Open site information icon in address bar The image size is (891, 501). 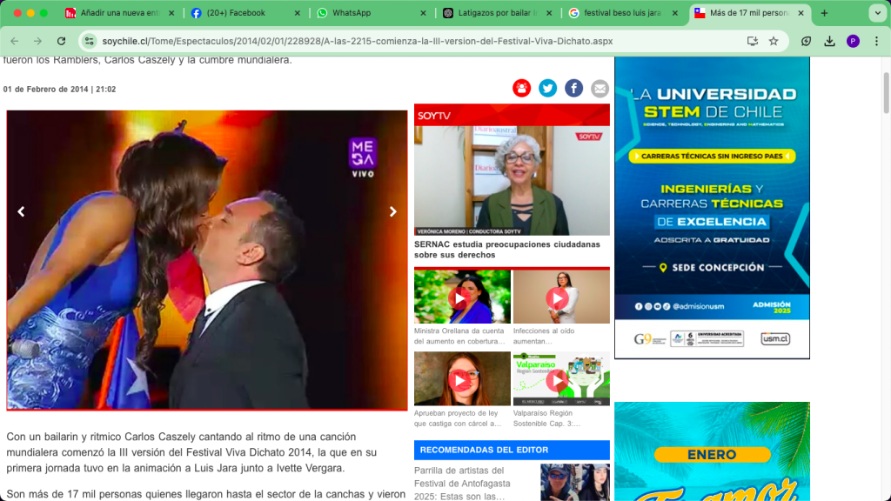pos(90,41)
